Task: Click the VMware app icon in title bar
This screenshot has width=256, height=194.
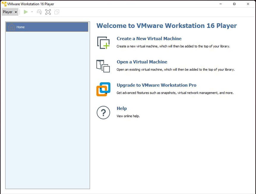Action: coord(4,4)
